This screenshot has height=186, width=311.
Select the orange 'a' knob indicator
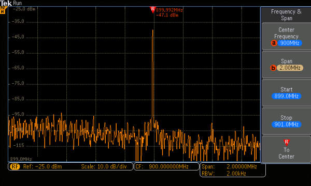[x=274, y=43]
